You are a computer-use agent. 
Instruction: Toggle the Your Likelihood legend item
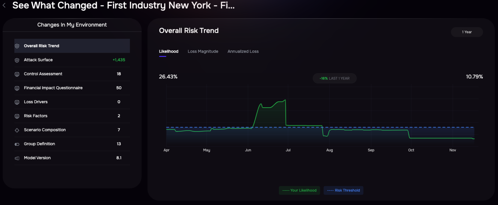tap(299, 190)
